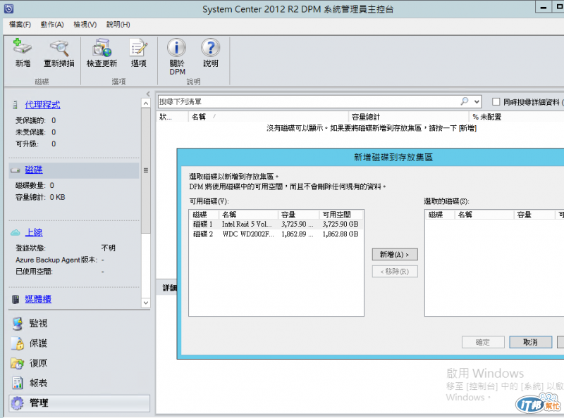Click the 新增 add disk toolbar icon
564x418 pixels.
point(23,47)
